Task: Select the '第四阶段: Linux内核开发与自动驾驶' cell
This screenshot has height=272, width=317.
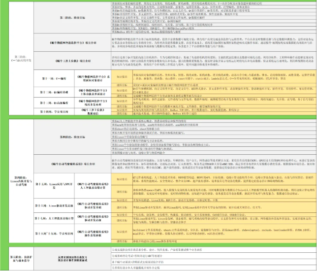Action: 21,181
